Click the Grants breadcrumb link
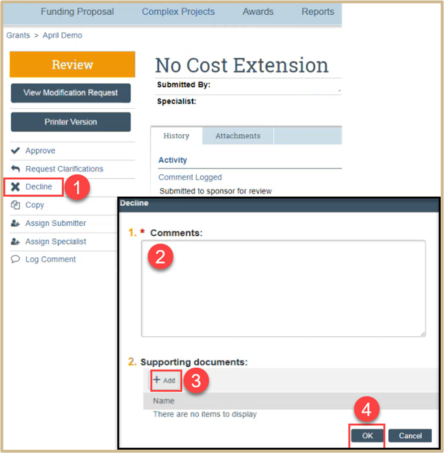Viewport: 444px width, 453px height. coord(18,35)
